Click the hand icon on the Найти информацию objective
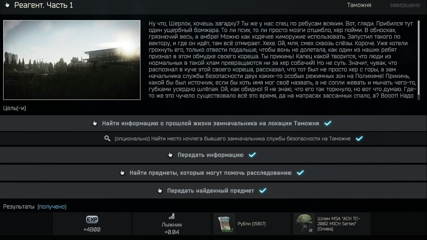This screenshot has height=240, width=427. pos(95,124)
